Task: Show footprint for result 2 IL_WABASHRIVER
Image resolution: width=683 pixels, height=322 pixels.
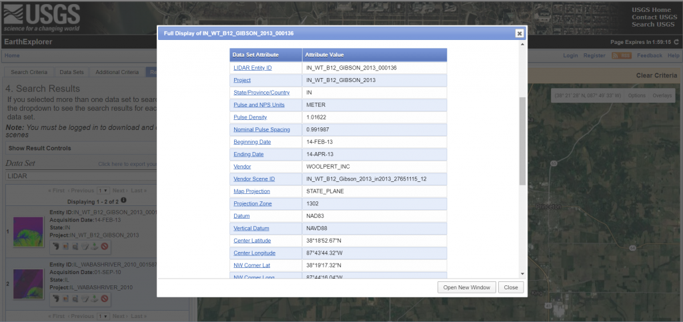Action: pyautogui.click(x=56, y=299)
